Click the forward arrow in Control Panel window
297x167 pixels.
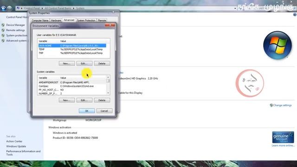9,8
